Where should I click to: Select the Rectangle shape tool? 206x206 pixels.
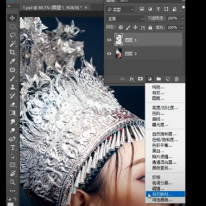click(13, 165)
